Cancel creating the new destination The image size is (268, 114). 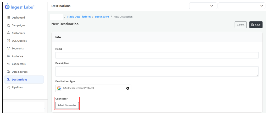(241, 25)
